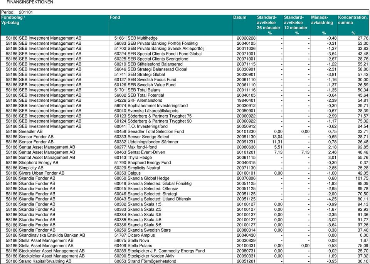Select Skandia Selected: Strategi
This screenshot has width=370, height=264.
(x=152, y=194)
